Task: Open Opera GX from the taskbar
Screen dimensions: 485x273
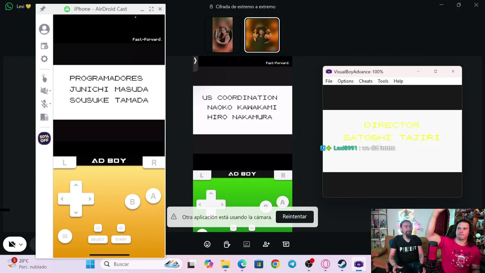Action: point(325,264)
